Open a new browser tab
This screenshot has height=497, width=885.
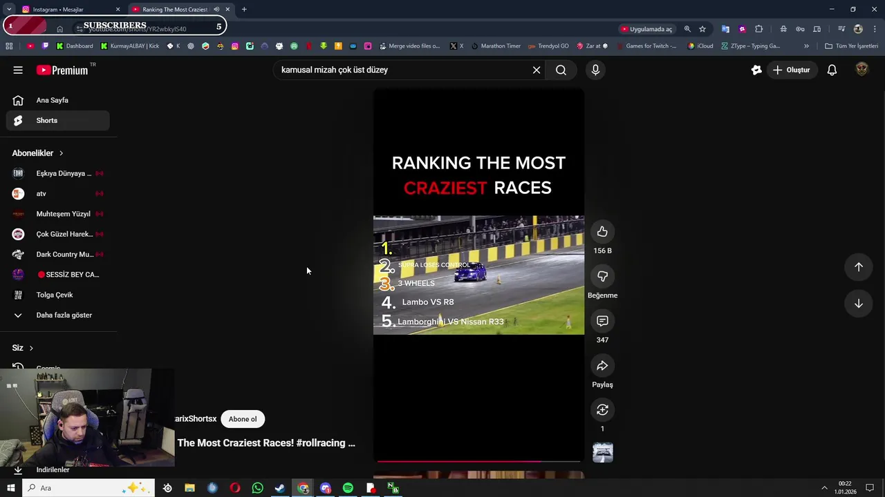pos(244,10)
